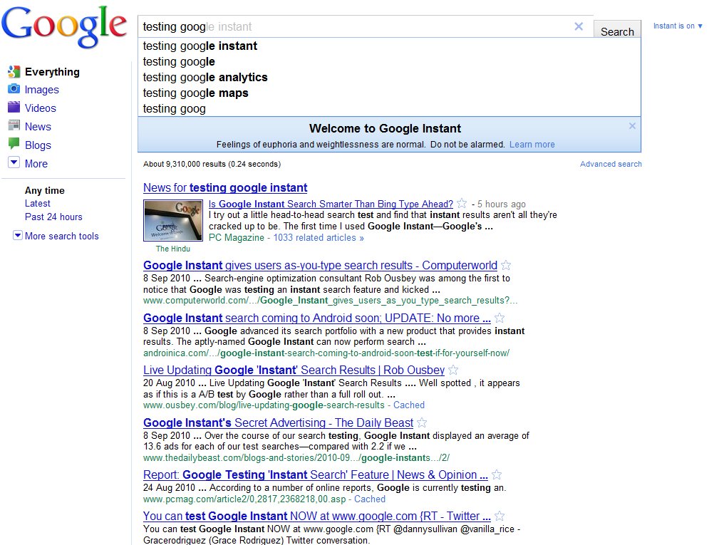Click the Images camera icon
714x545 pixels.
click(14, 90)
